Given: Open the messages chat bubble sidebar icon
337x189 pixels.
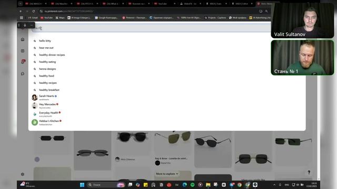Looking at the screenshot, I should pyautogui.click(x=23, y=73).
